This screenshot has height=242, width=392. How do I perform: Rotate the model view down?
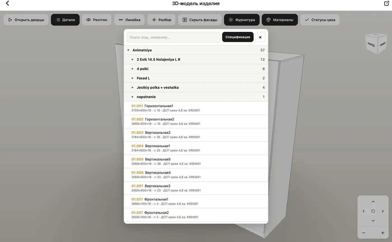pyautogui.click(x=373, y=221)
